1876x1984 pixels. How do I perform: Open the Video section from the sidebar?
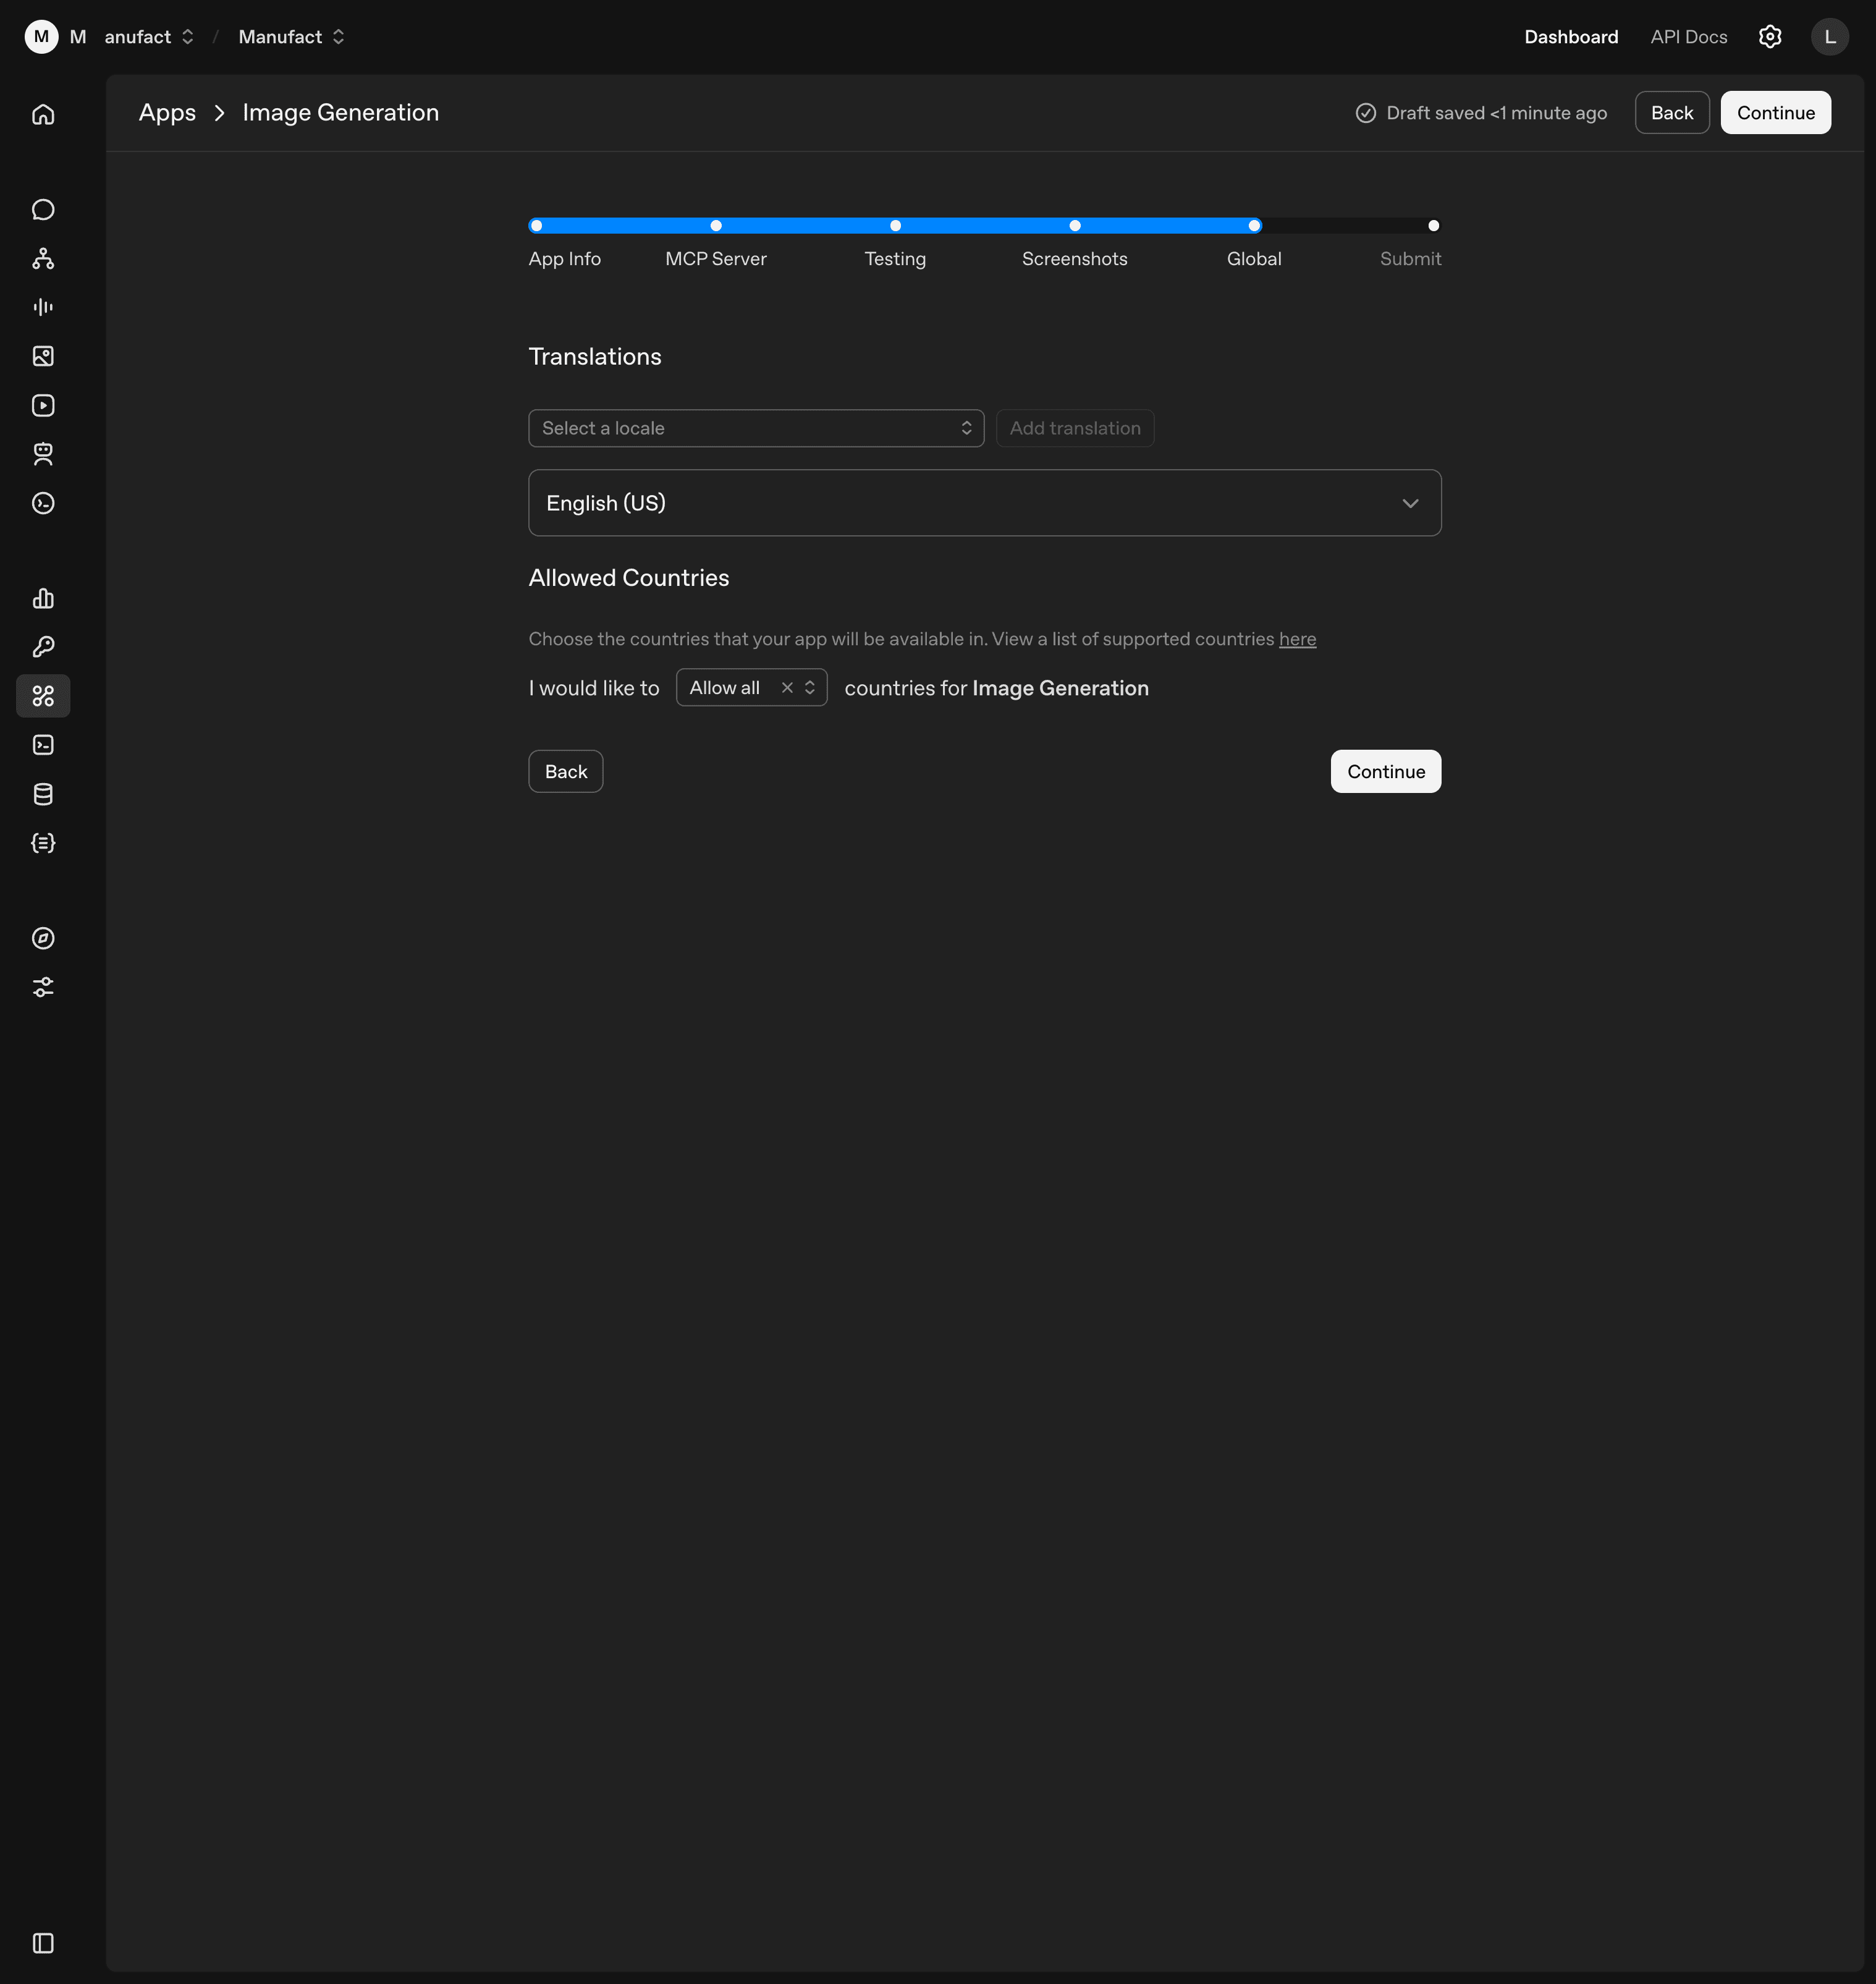point(43,405)
